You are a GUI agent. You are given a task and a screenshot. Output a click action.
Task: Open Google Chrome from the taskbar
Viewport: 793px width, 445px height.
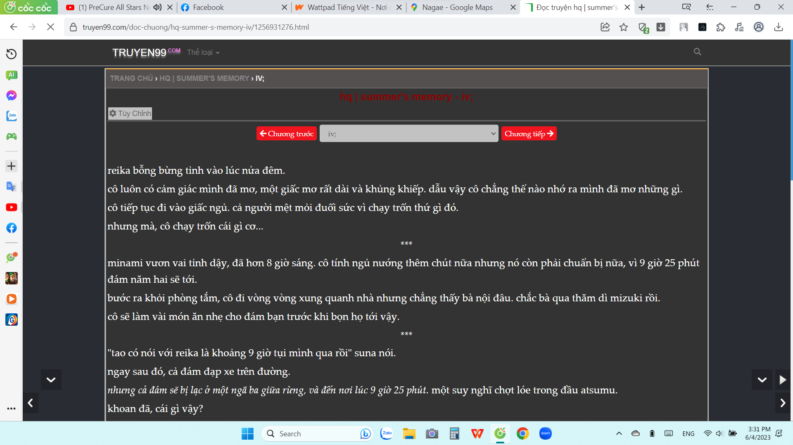pos(522,433)
